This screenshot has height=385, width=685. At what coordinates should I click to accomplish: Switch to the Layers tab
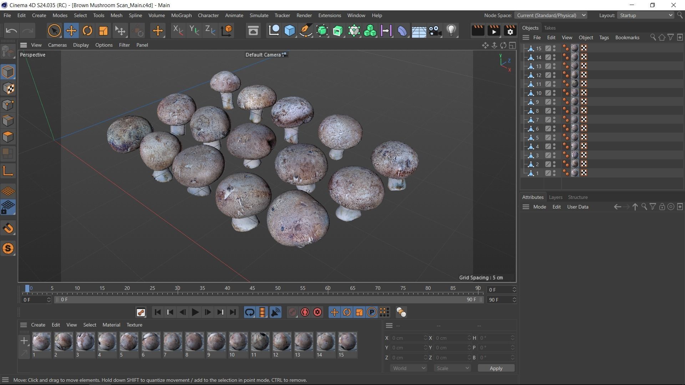point(555,197)
